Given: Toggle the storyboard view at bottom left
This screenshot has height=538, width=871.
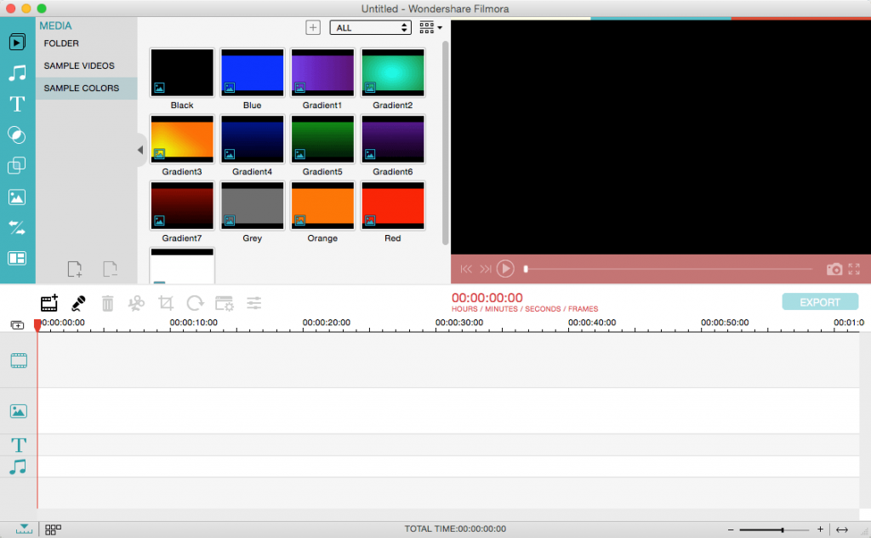Looking at the screenshot, I should coord(53,529).
